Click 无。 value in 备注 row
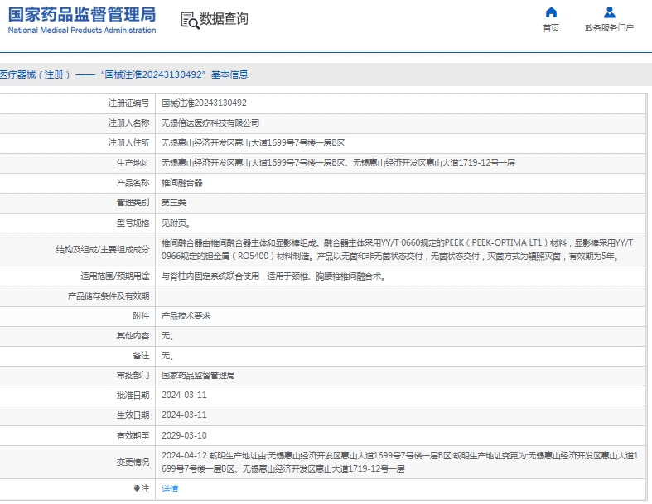This screenshot has height=504, width=652. click(167, 356)
